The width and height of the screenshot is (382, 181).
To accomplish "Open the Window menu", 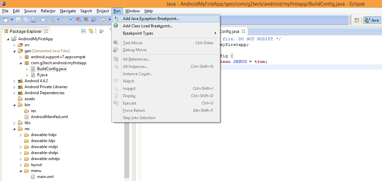I will click(x=133, y=11).
